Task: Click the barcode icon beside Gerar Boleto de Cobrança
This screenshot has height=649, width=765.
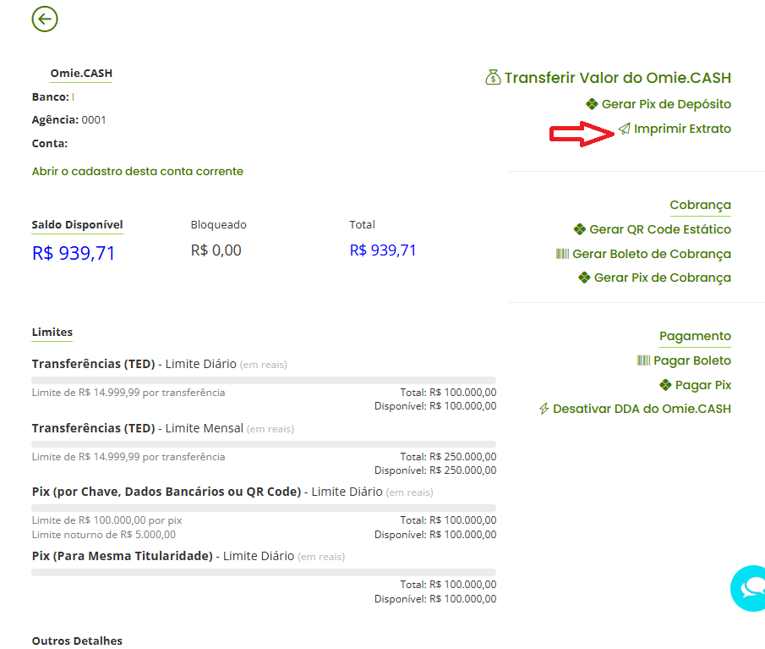Action: pyautogui.click(x=562, y=254)
